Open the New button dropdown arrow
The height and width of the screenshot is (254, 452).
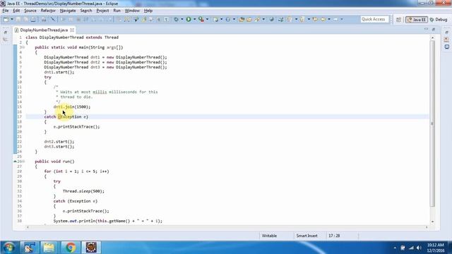click(x=12, y=19)
